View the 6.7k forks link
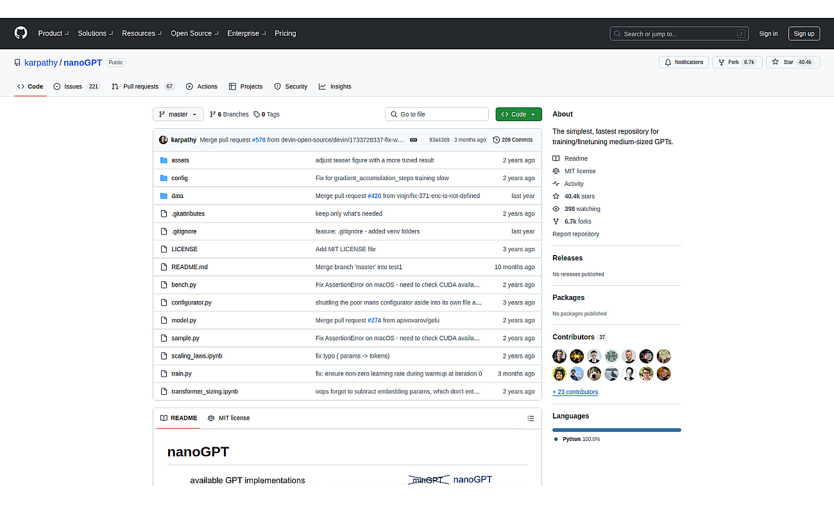 point(572,222)
